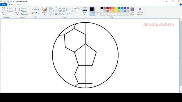Click the vertical scrollbar up arrow

tap(181, 20)
